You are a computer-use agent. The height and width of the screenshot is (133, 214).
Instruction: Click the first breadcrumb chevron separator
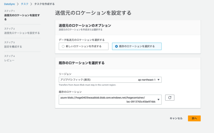pos(18,4)
